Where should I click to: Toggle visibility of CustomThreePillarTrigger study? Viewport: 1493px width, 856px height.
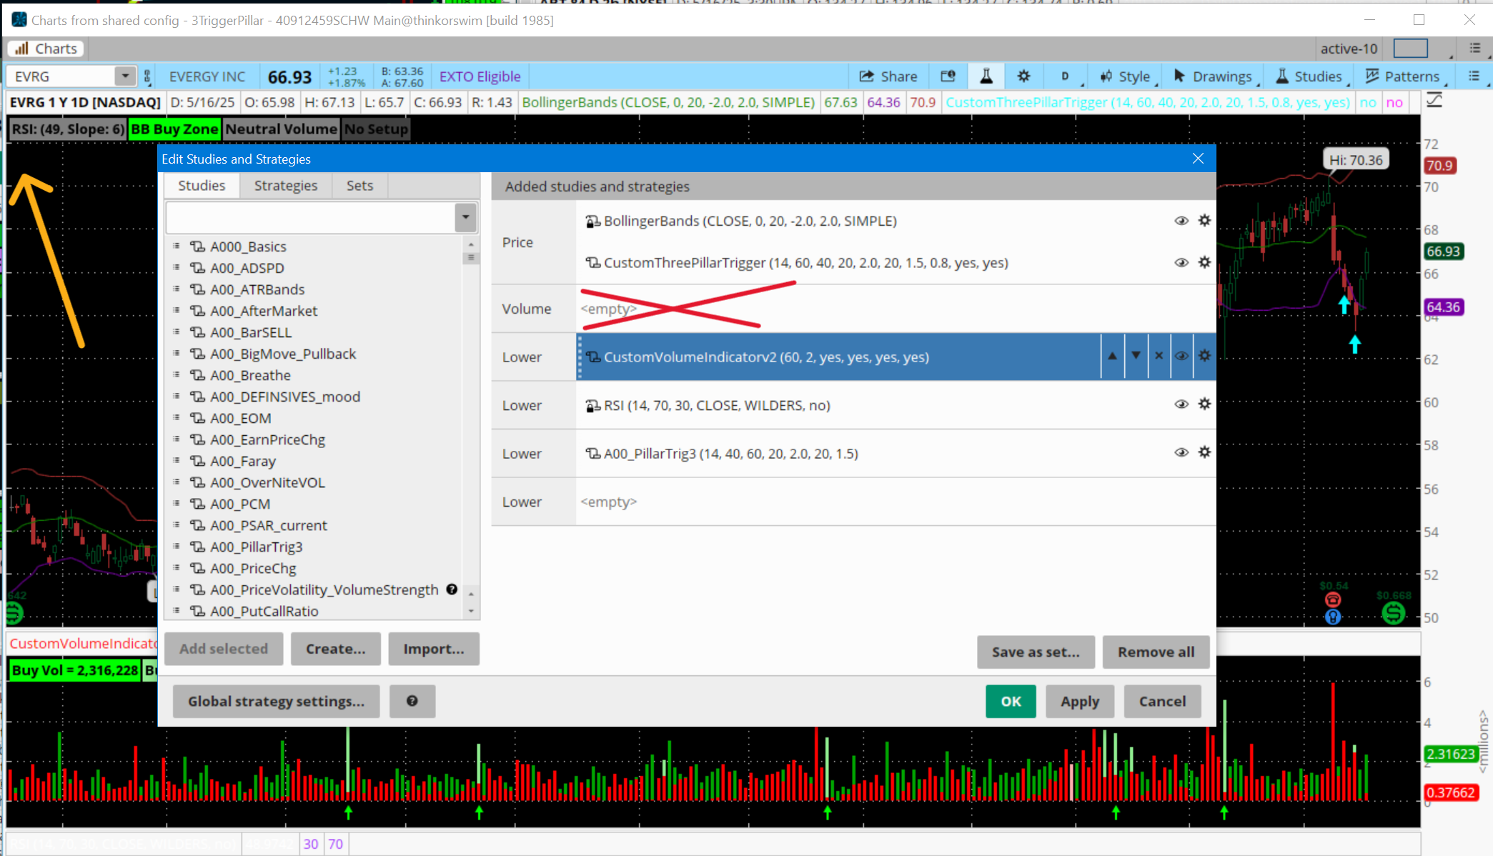[x=1181, y=263]
